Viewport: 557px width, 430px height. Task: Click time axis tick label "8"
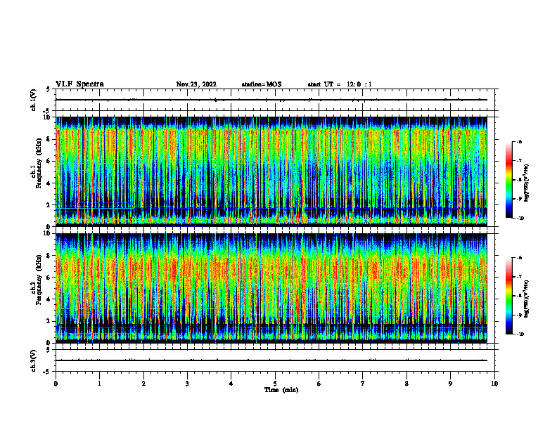click(406, 384)
